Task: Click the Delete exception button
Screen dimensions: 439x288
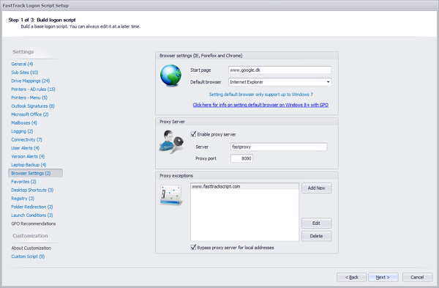Action: (x=316, y=236)
